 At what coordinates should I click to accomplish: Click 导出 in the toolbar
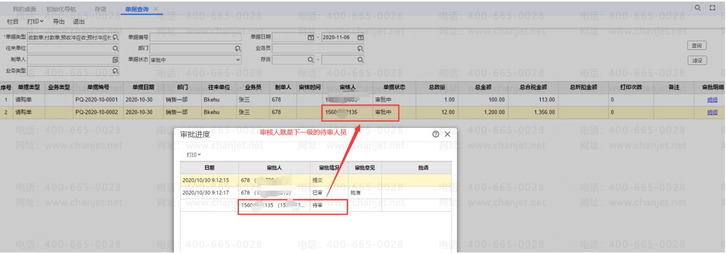(59, 21)
